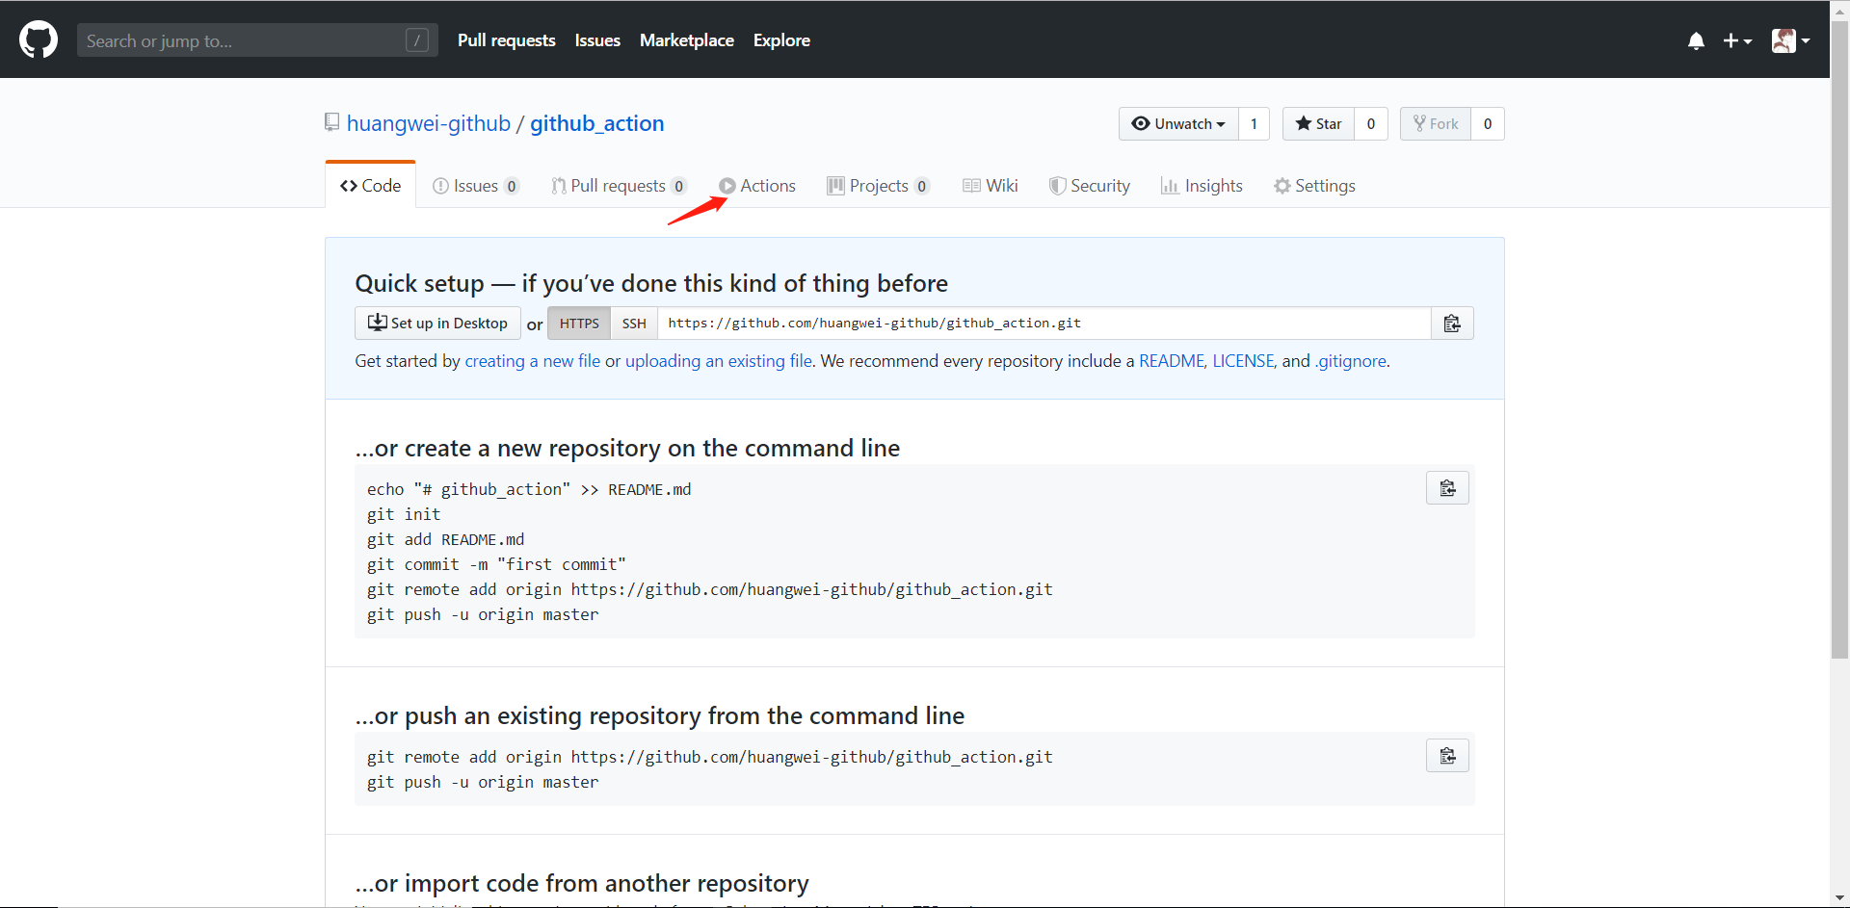Switch clone URL to HTTPS
Screen dimensions: 1850x908
[578, 323]
